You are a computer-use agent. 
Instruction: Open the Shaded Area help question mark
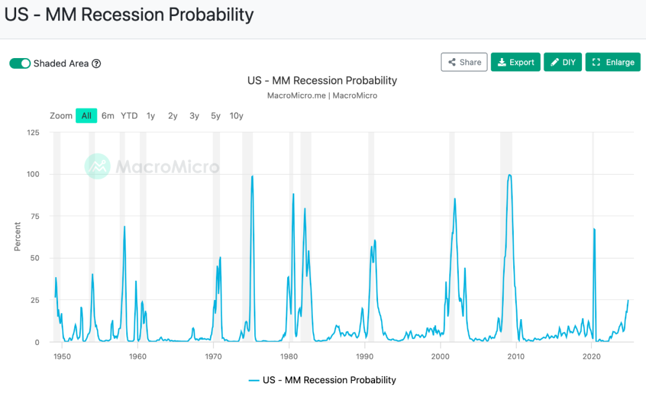tap(96, 63)
